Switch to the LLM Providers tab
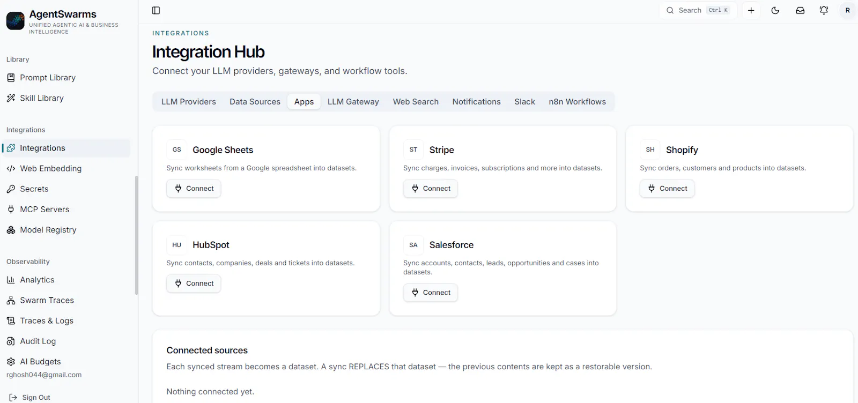Screen dimensions: 858x403 pyautogui.click(x=189, y=102)
